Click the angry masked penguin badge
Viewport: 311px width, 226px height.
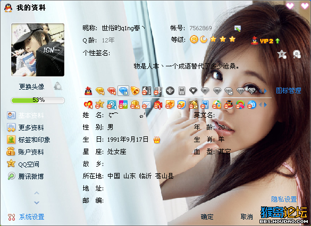pyautogui.click(x=228, y=105)
